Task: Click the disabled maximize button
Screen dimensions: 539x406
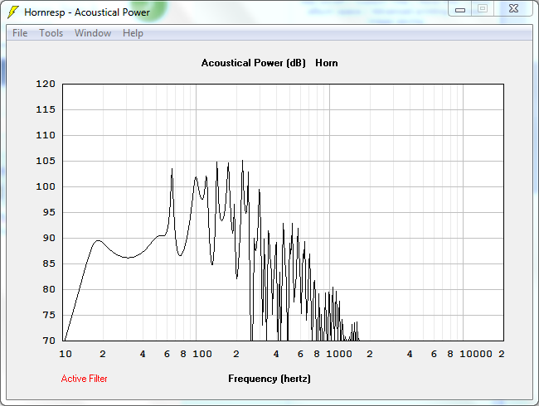Action: (483, 8)
